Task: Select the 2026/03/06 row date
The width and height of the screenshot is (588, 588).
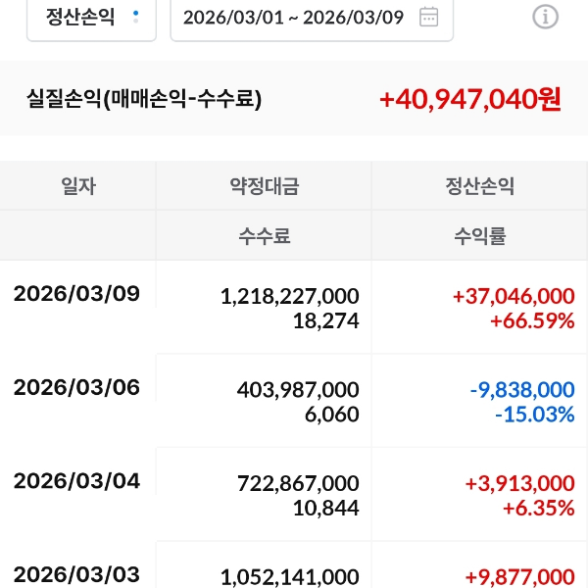Action: (x=76, y=388)
